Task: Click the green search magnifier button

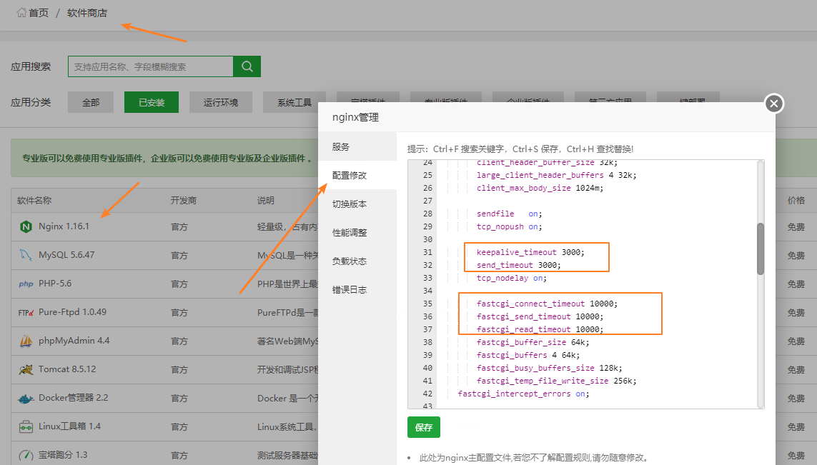Action: pos(247,66)
